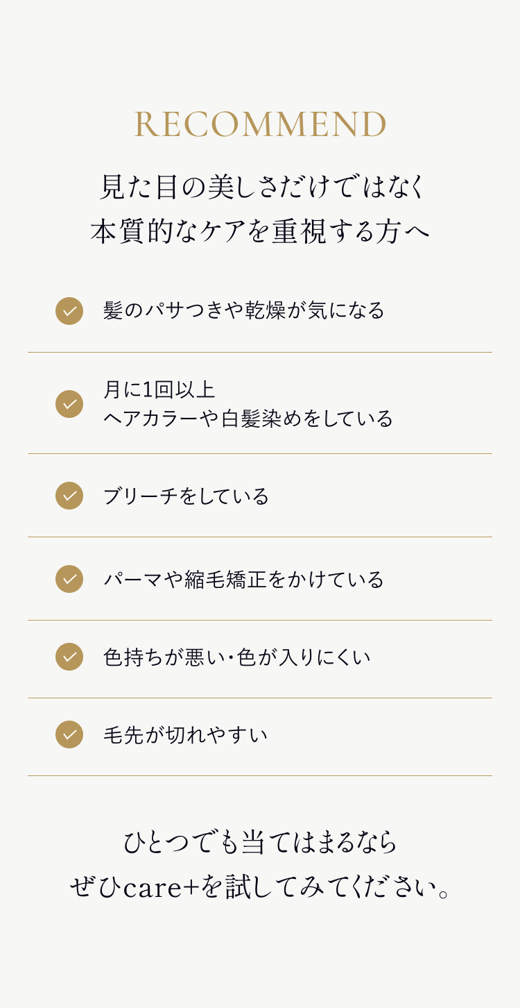Click the gold check icon beside 毛先が切れやすい
This screenshot has height=1008, width=520.
click(69, 734)
